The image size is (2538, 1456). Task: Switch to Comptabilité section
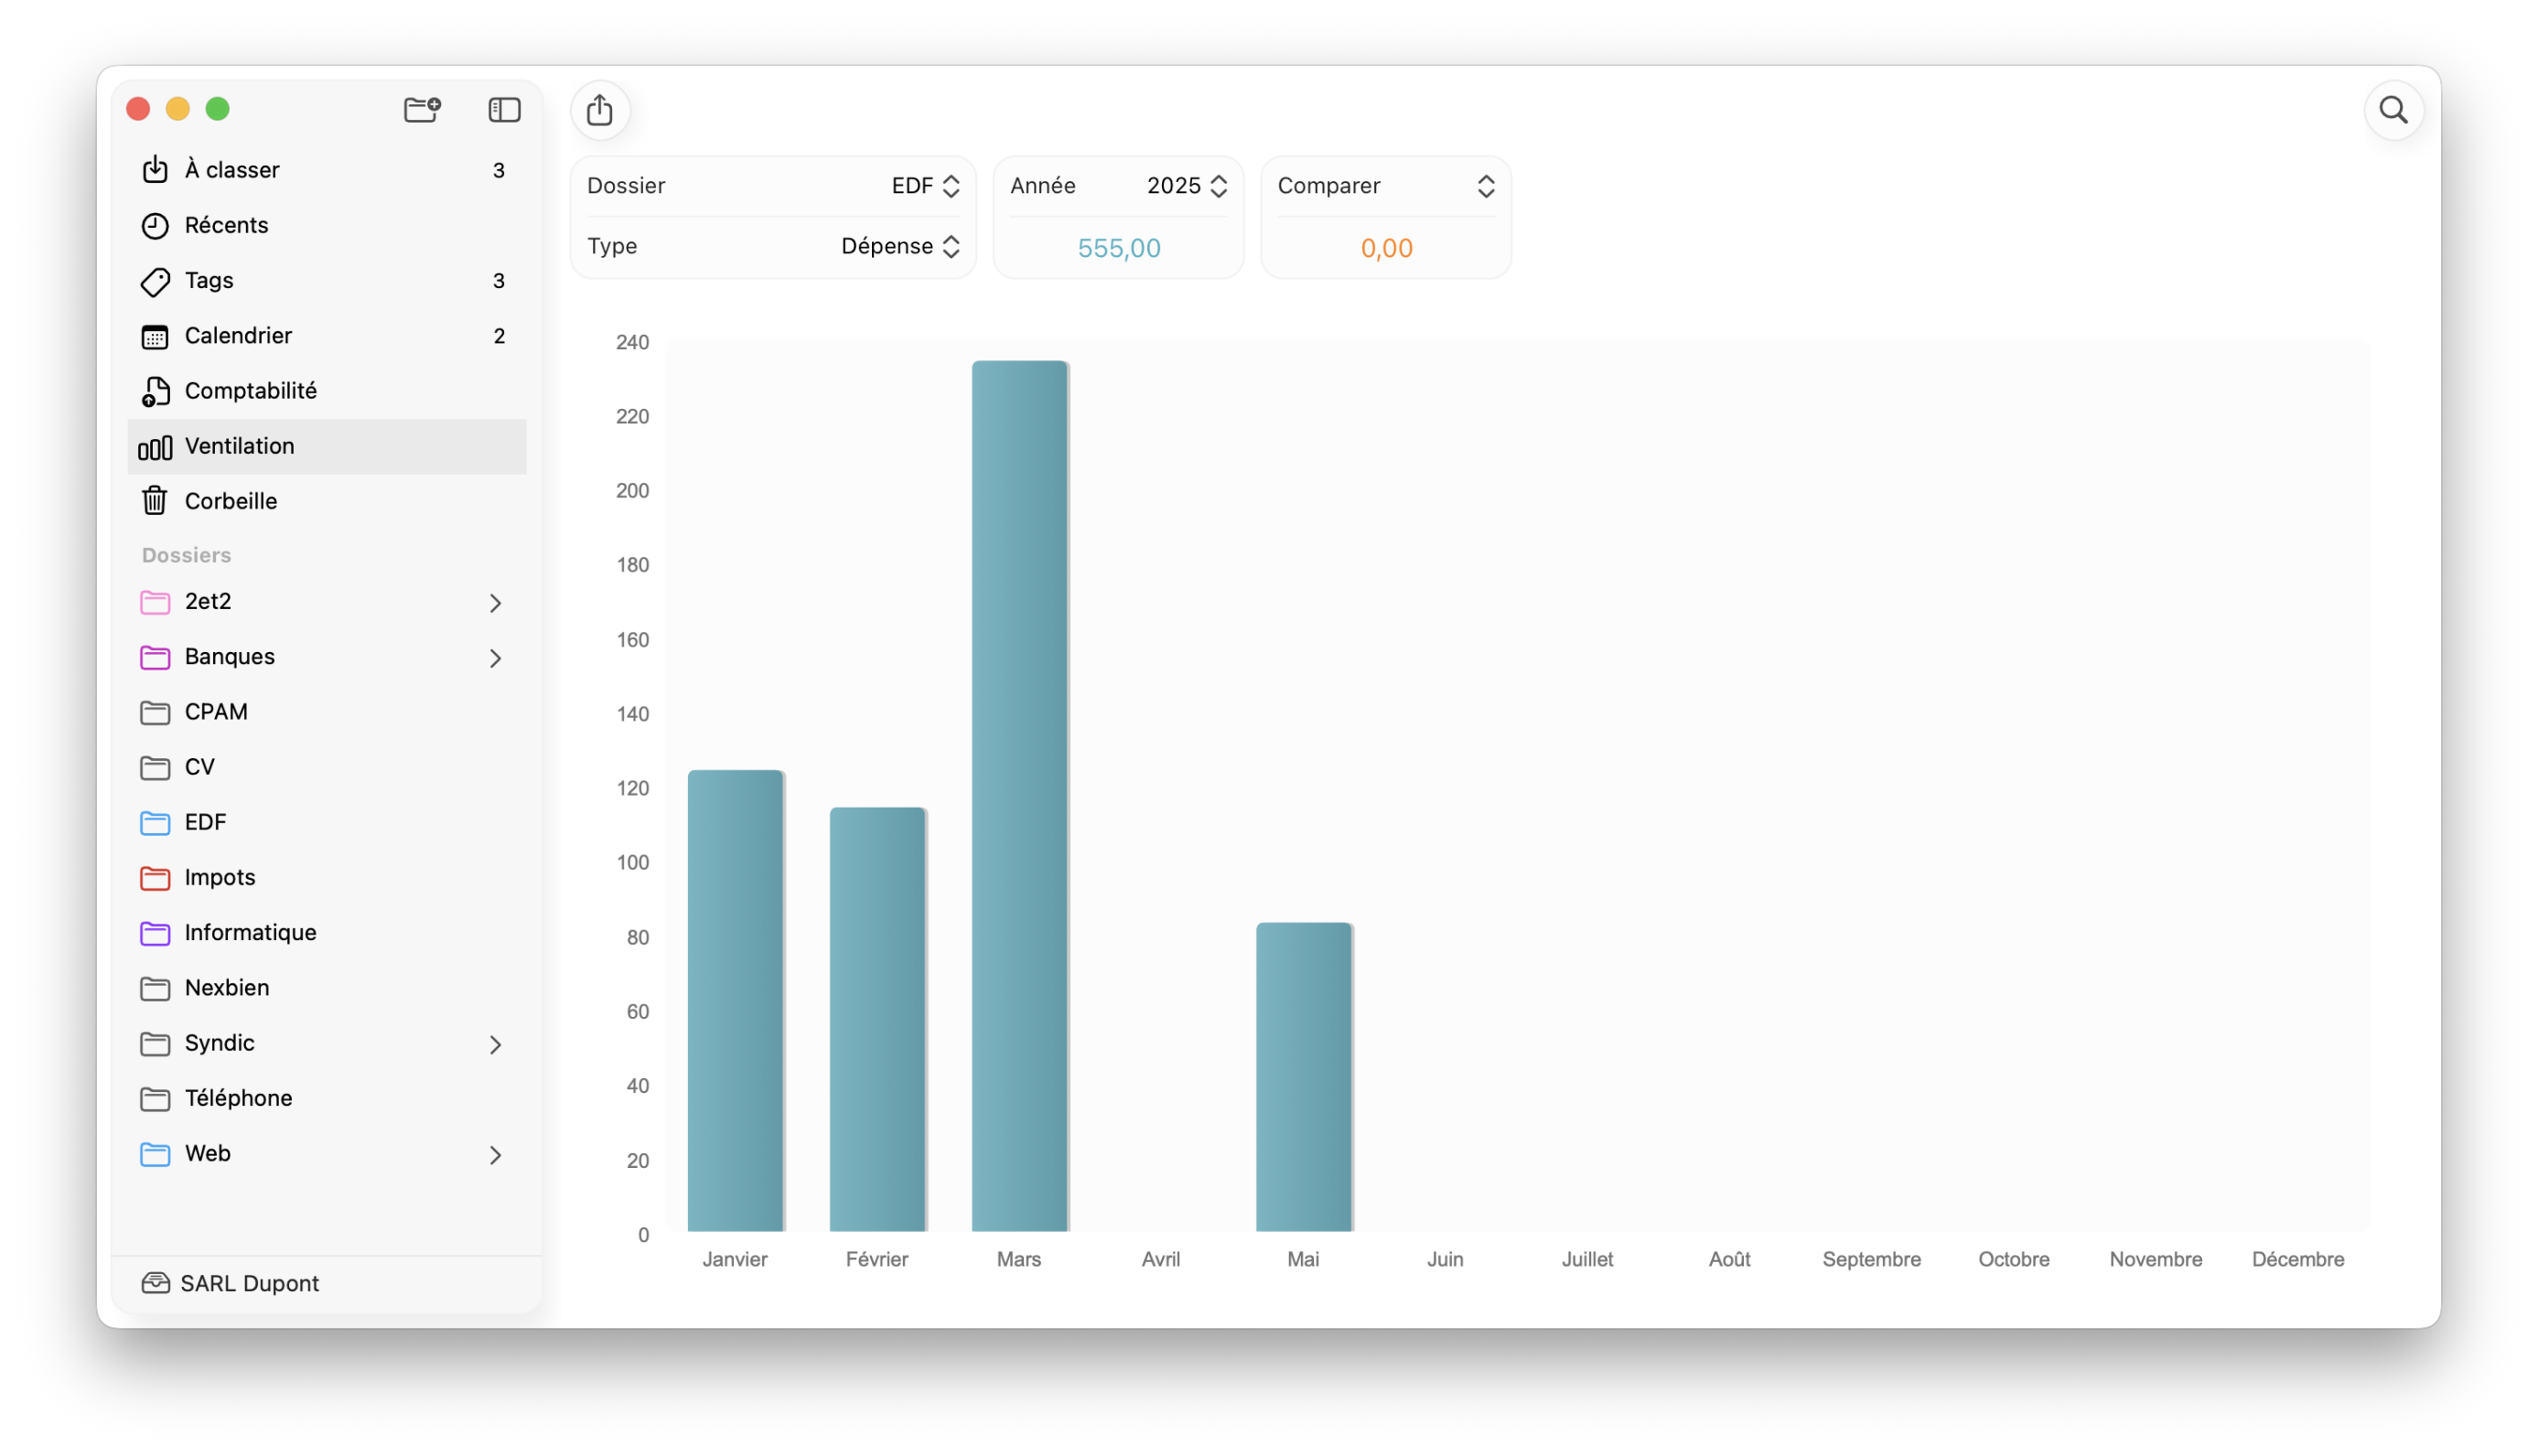click(250, 390)
